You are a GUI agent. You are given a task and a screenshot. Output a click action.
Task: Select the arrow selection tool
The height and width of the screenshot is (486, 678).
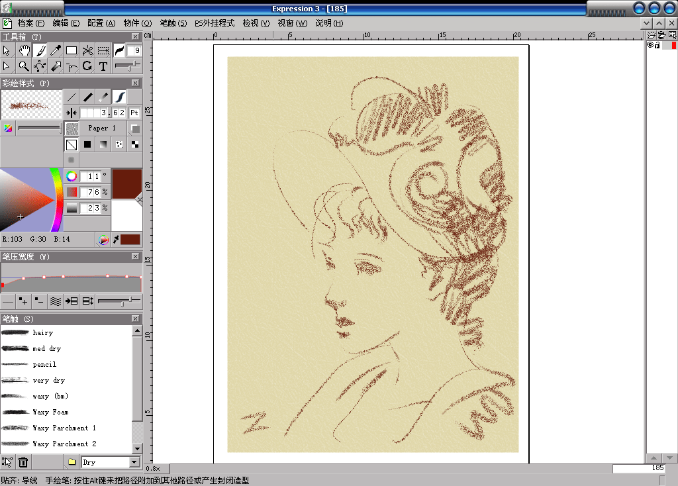pyautogui.click(x=7, y=50)
